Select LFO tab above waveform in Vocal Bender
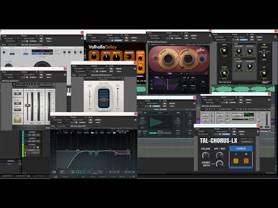 (x=156, y=77)
